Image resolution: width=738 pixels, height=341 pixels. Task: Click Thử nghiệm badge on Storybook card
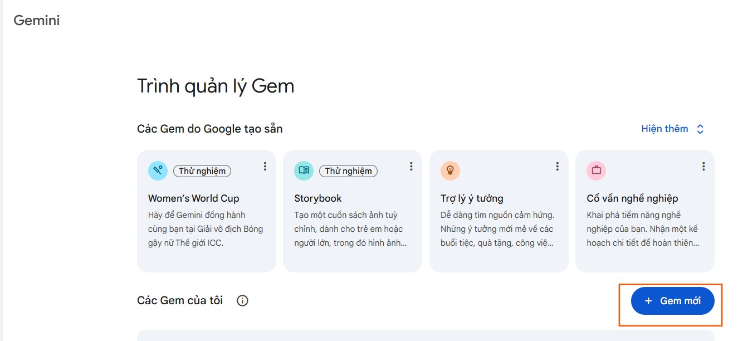[348, 171]
